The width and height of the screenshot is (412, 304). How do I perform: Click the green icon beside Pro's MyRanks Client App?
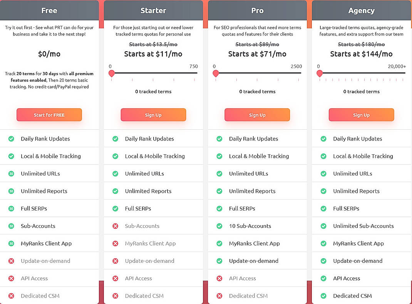click(219, 243)
